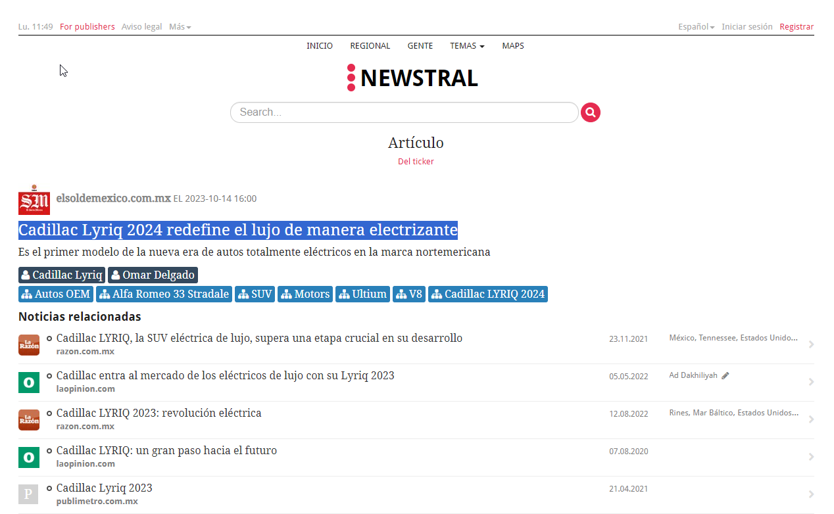Select the Motors topic tag
This screenshot has height=514, width=834.
(x=305, y=294)
